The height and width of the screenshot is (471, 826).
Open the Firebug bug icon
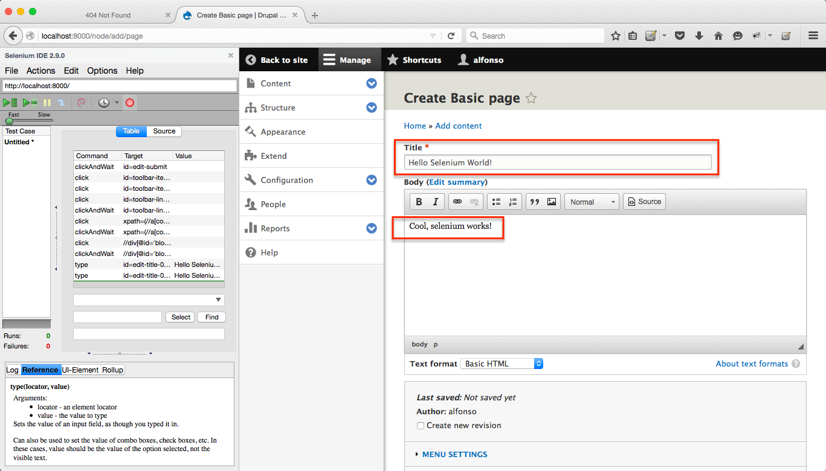pyautogui.click(x=756, y=36)
